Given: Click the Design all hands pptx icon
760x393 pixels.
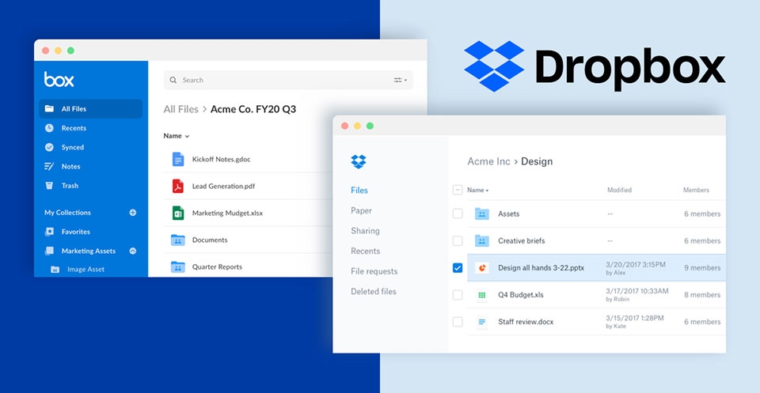Looking at the screenshot, I should (482, 267).
